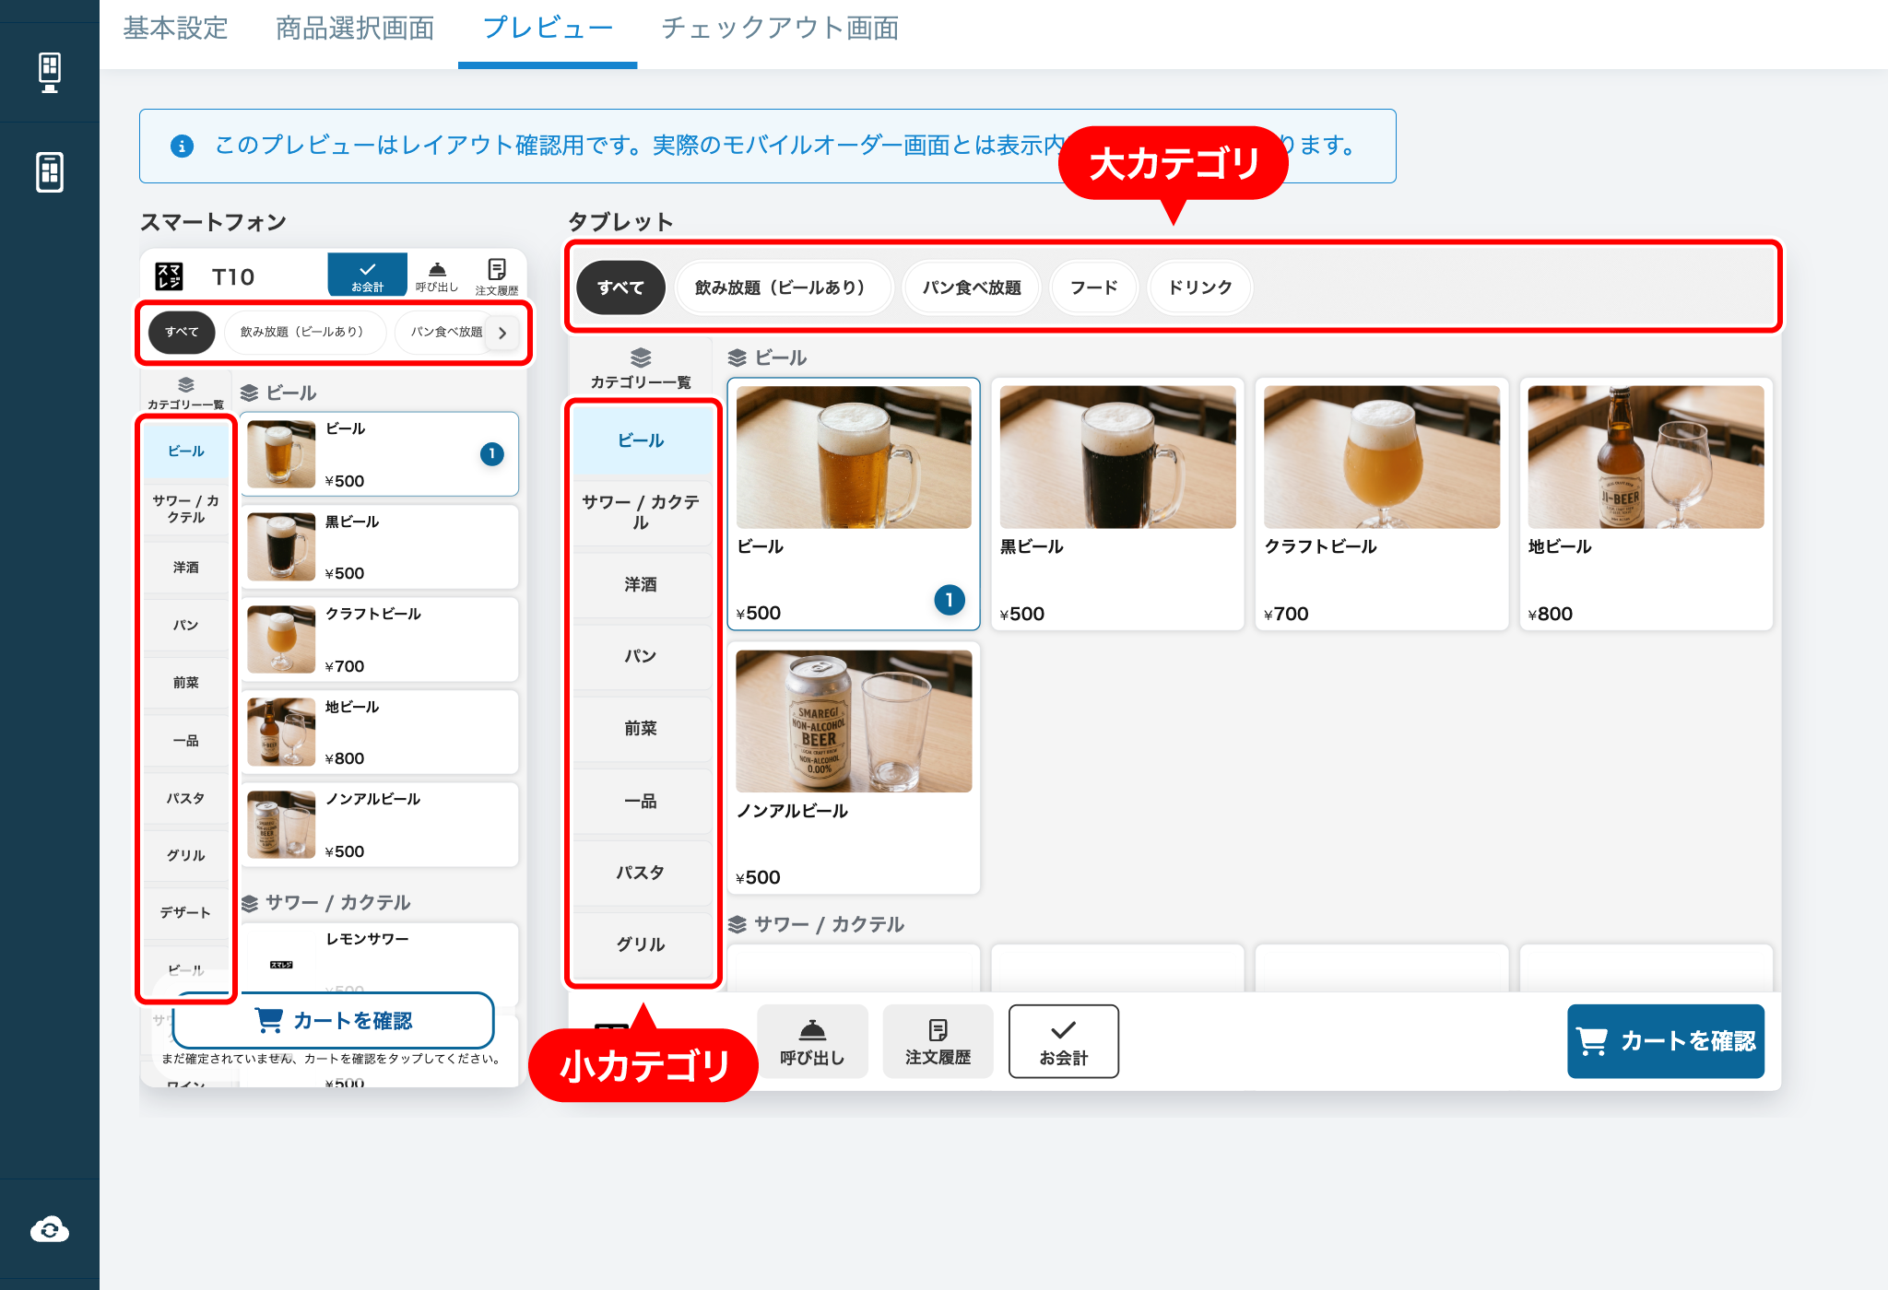The image size is (1888, 1290).
Task: Click tablet 注文履歴 button
Action: (938, 1041)
